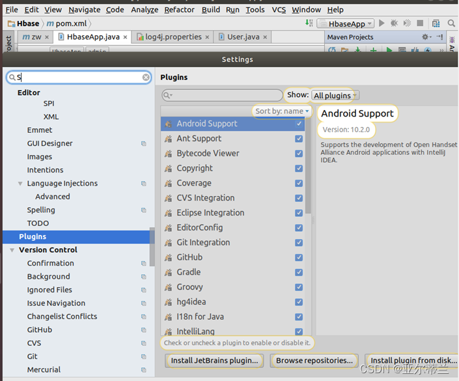459x381 pixels.
Task: Click the Search Everywhere magnifier icon
Action: coord(451,23)
